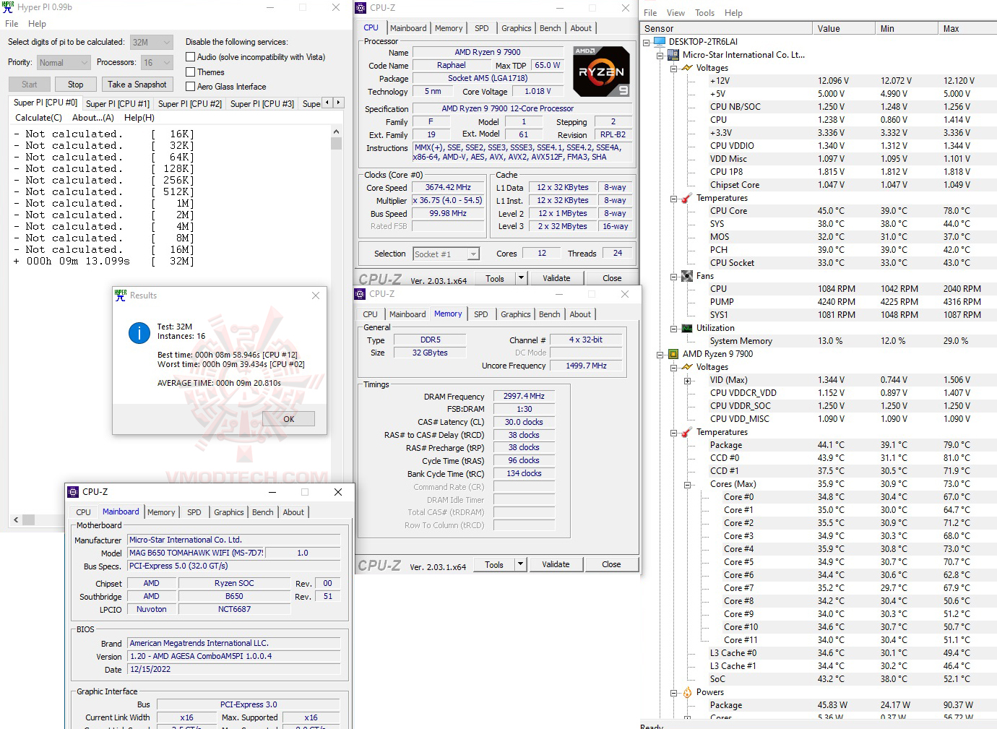
Task: Toggle the Themes service checkbox
Action: point(191,72)
